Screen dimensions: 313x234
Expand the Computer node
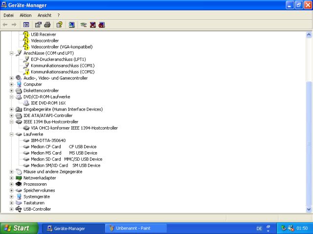(x=12, y=84)
